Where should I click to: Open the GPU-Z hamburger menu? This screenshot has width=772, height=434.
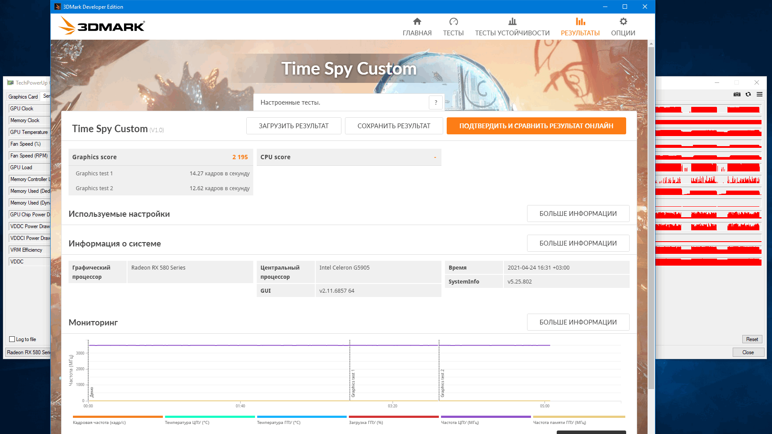pos(759,94)
